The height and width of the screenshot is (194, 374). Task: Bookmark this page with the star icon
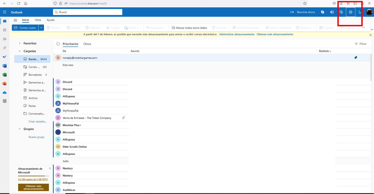(305, 3)
